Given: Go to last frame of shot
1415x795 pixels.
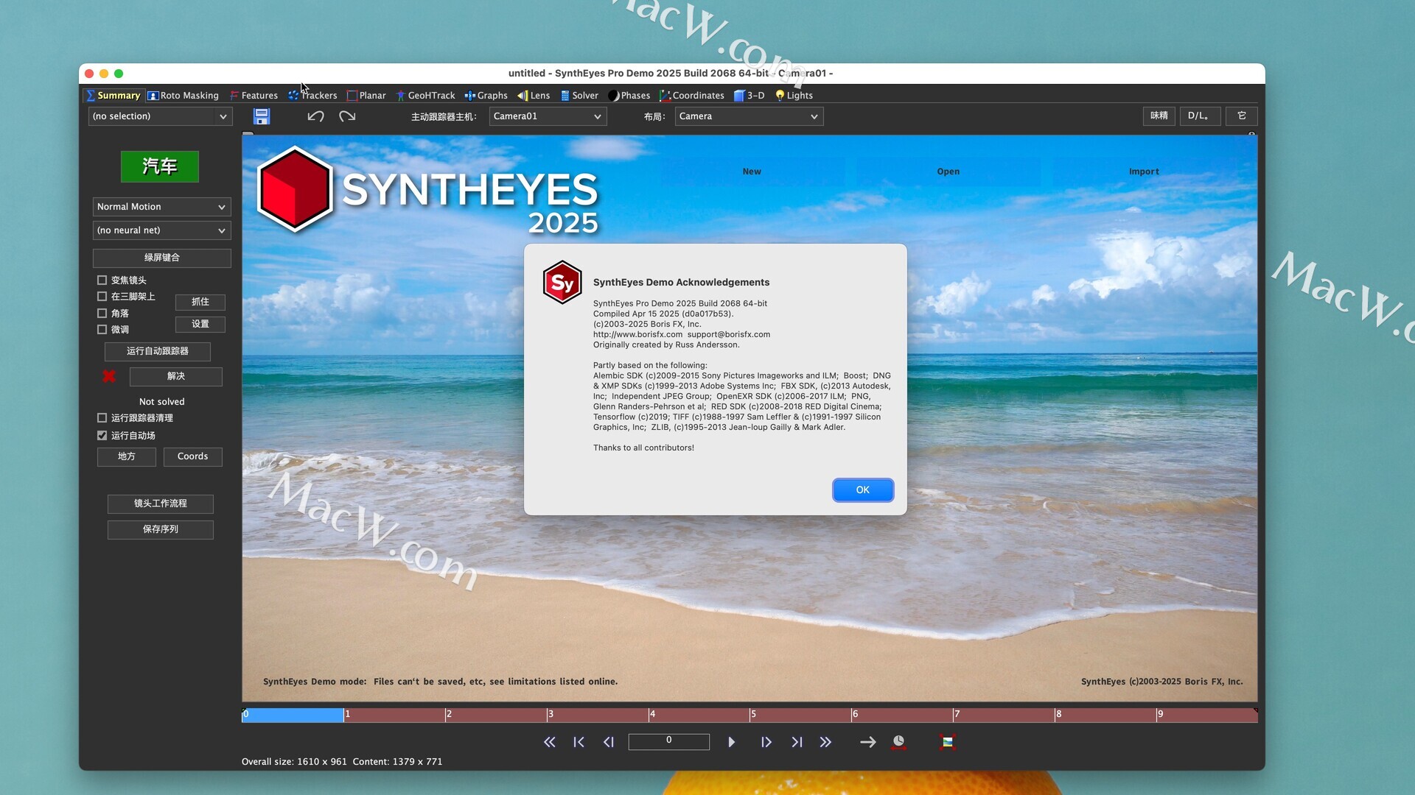Looking at the screenshot, I should pos(797,742).
